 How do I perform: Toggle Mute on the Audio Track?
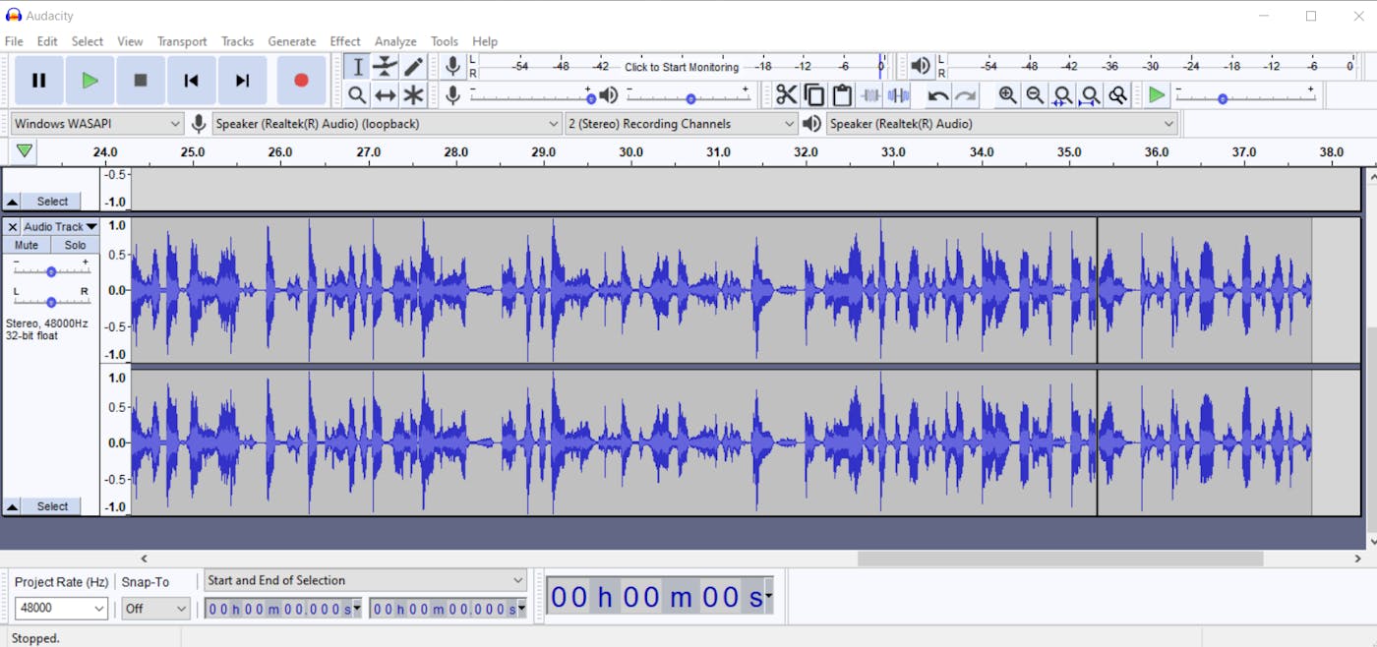[x=27, y=245]
